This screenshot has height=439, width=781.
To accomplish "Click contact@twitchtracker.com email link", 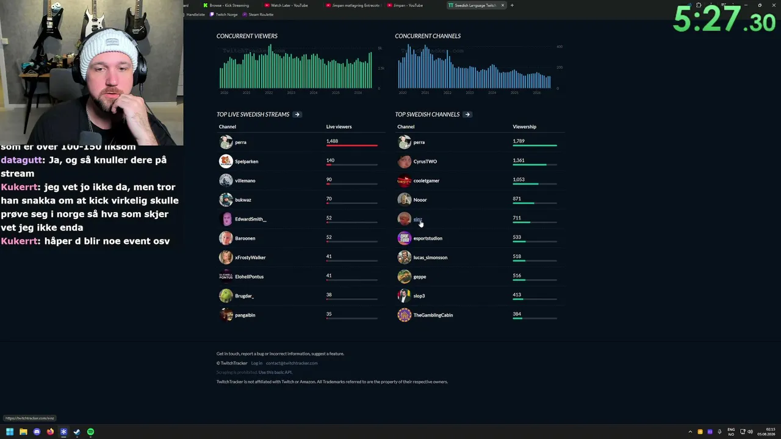I will [x=292, y=363].
